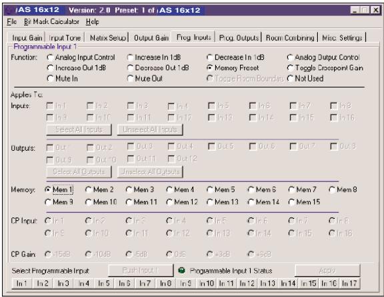Select programmable input In 1 button
Screen dimensions: 384x297
click(x=21, y=284)
